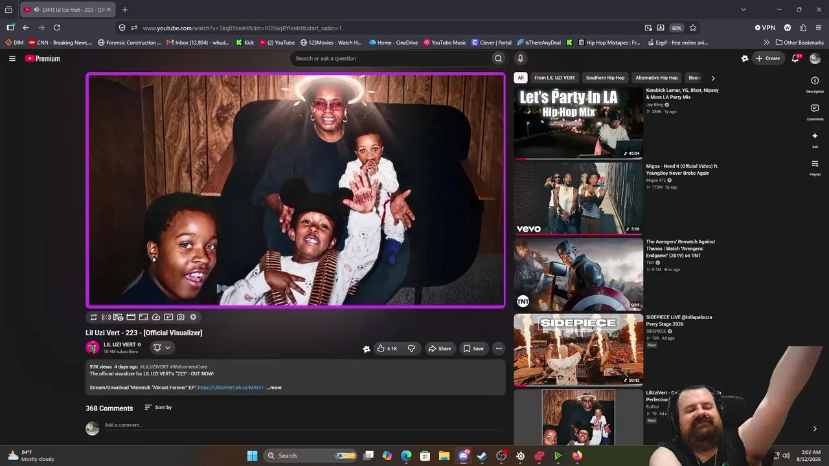Open the Sort by comments dropdown

(x=158, y=407)
